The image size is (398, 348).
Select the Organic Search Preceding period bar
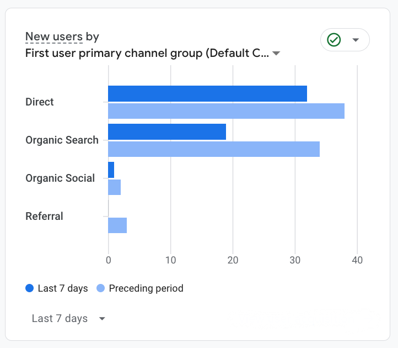pyautogui.click(x=214, y=149)
